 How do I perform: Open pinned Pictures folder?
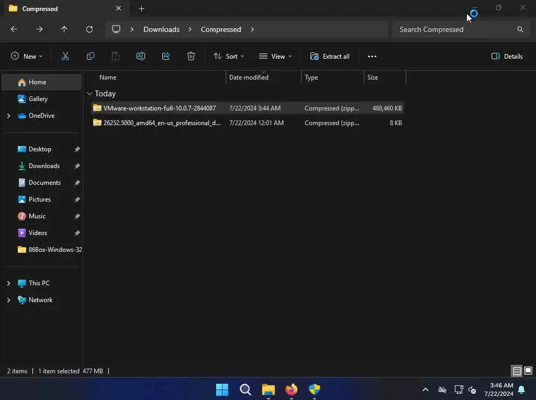pos(42,199)
